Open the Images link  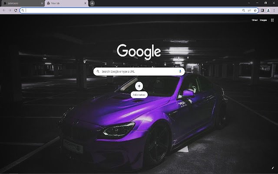tap(263, 20)
